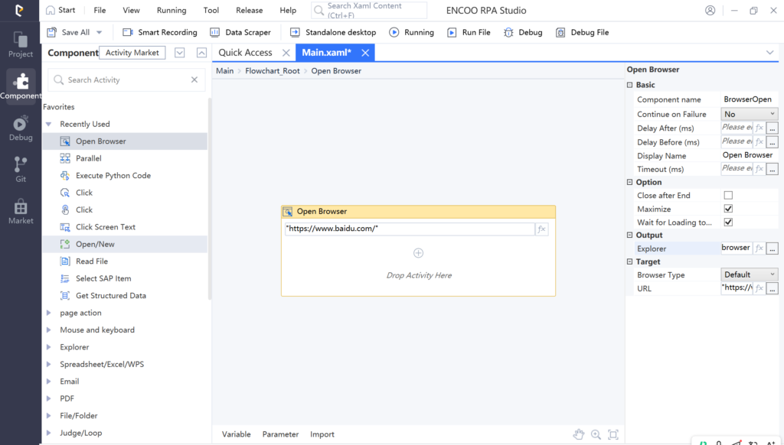Click the Save All toolbar button
Viewport: 784px width, 445px height.
click(68, 32)
